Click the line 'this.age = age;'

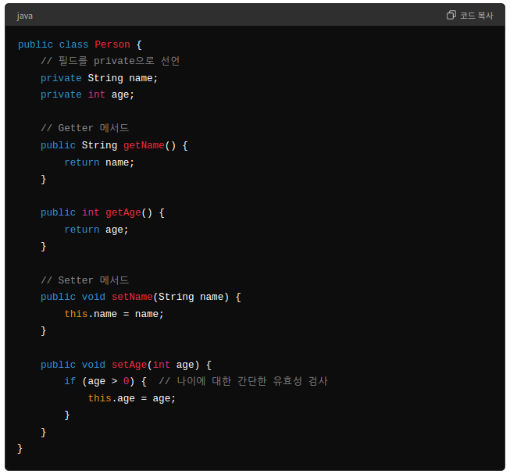pyautogui.click(x=132, y=398)
